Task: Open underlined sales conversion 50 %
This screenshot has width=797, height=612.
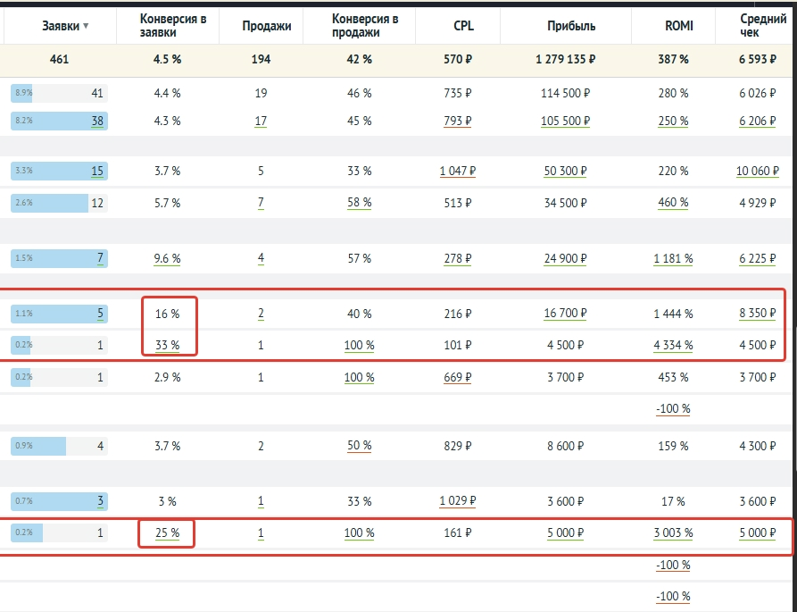Action: coord(360,446)
